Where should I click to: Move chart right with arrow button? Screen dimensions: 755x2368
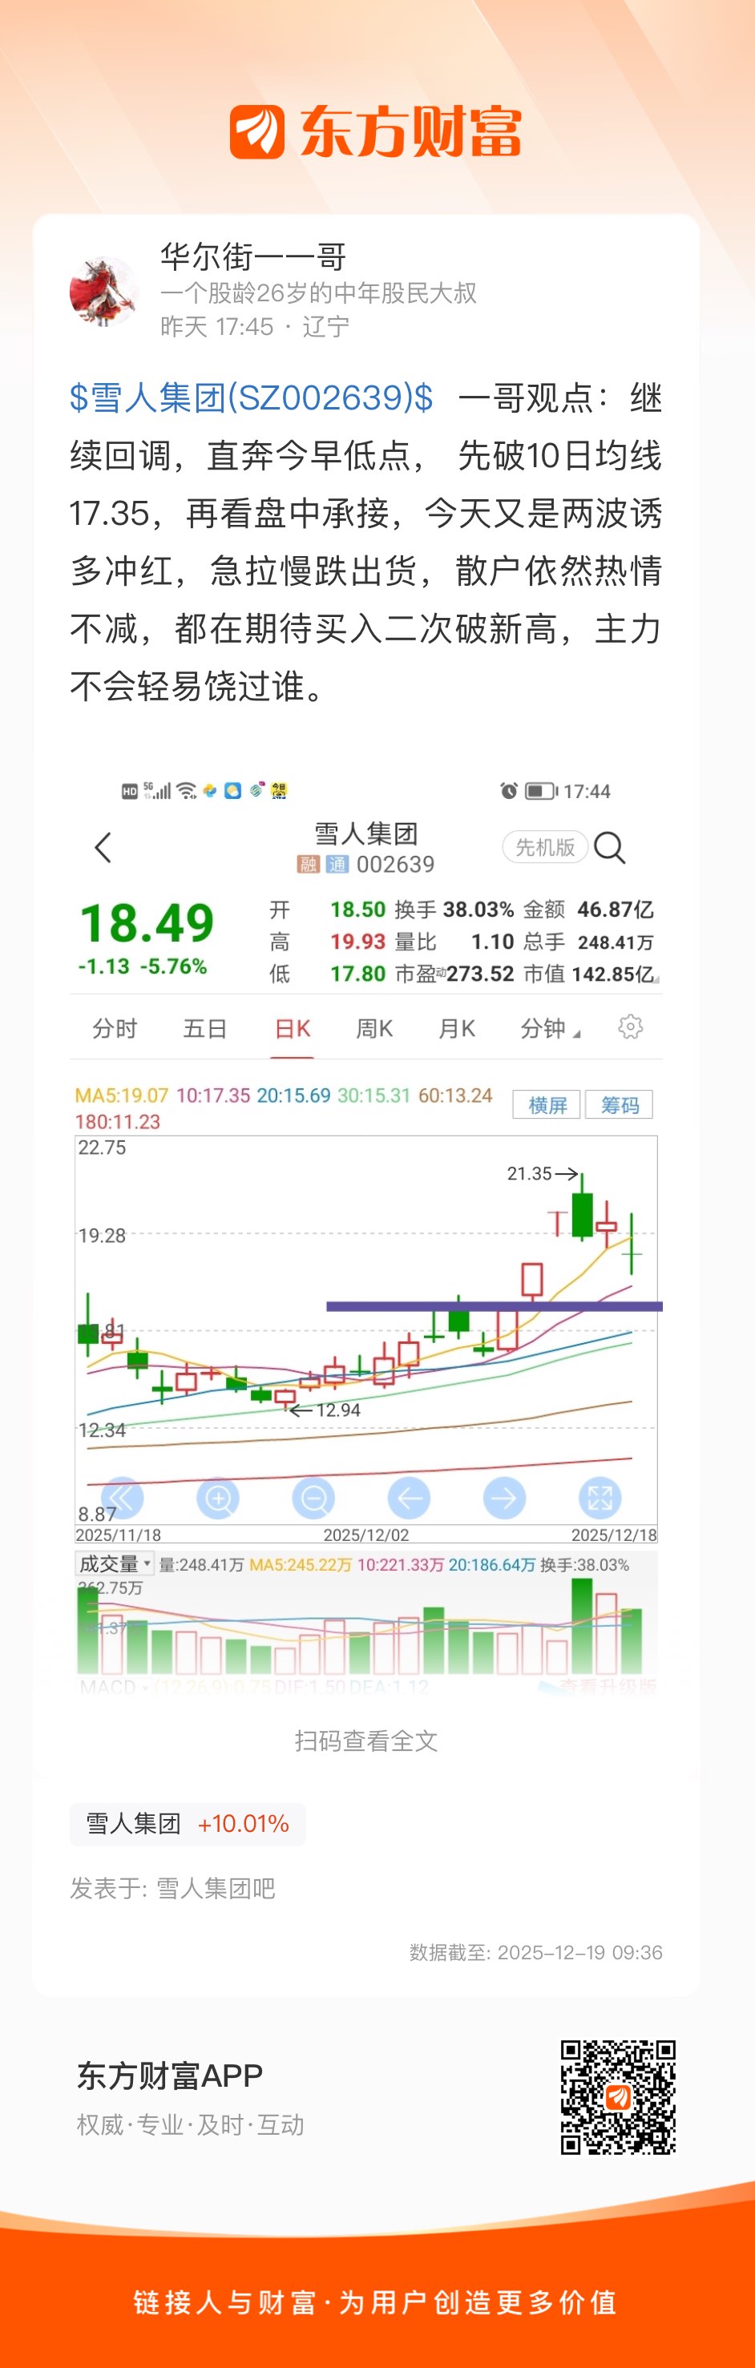point(504,1499)
